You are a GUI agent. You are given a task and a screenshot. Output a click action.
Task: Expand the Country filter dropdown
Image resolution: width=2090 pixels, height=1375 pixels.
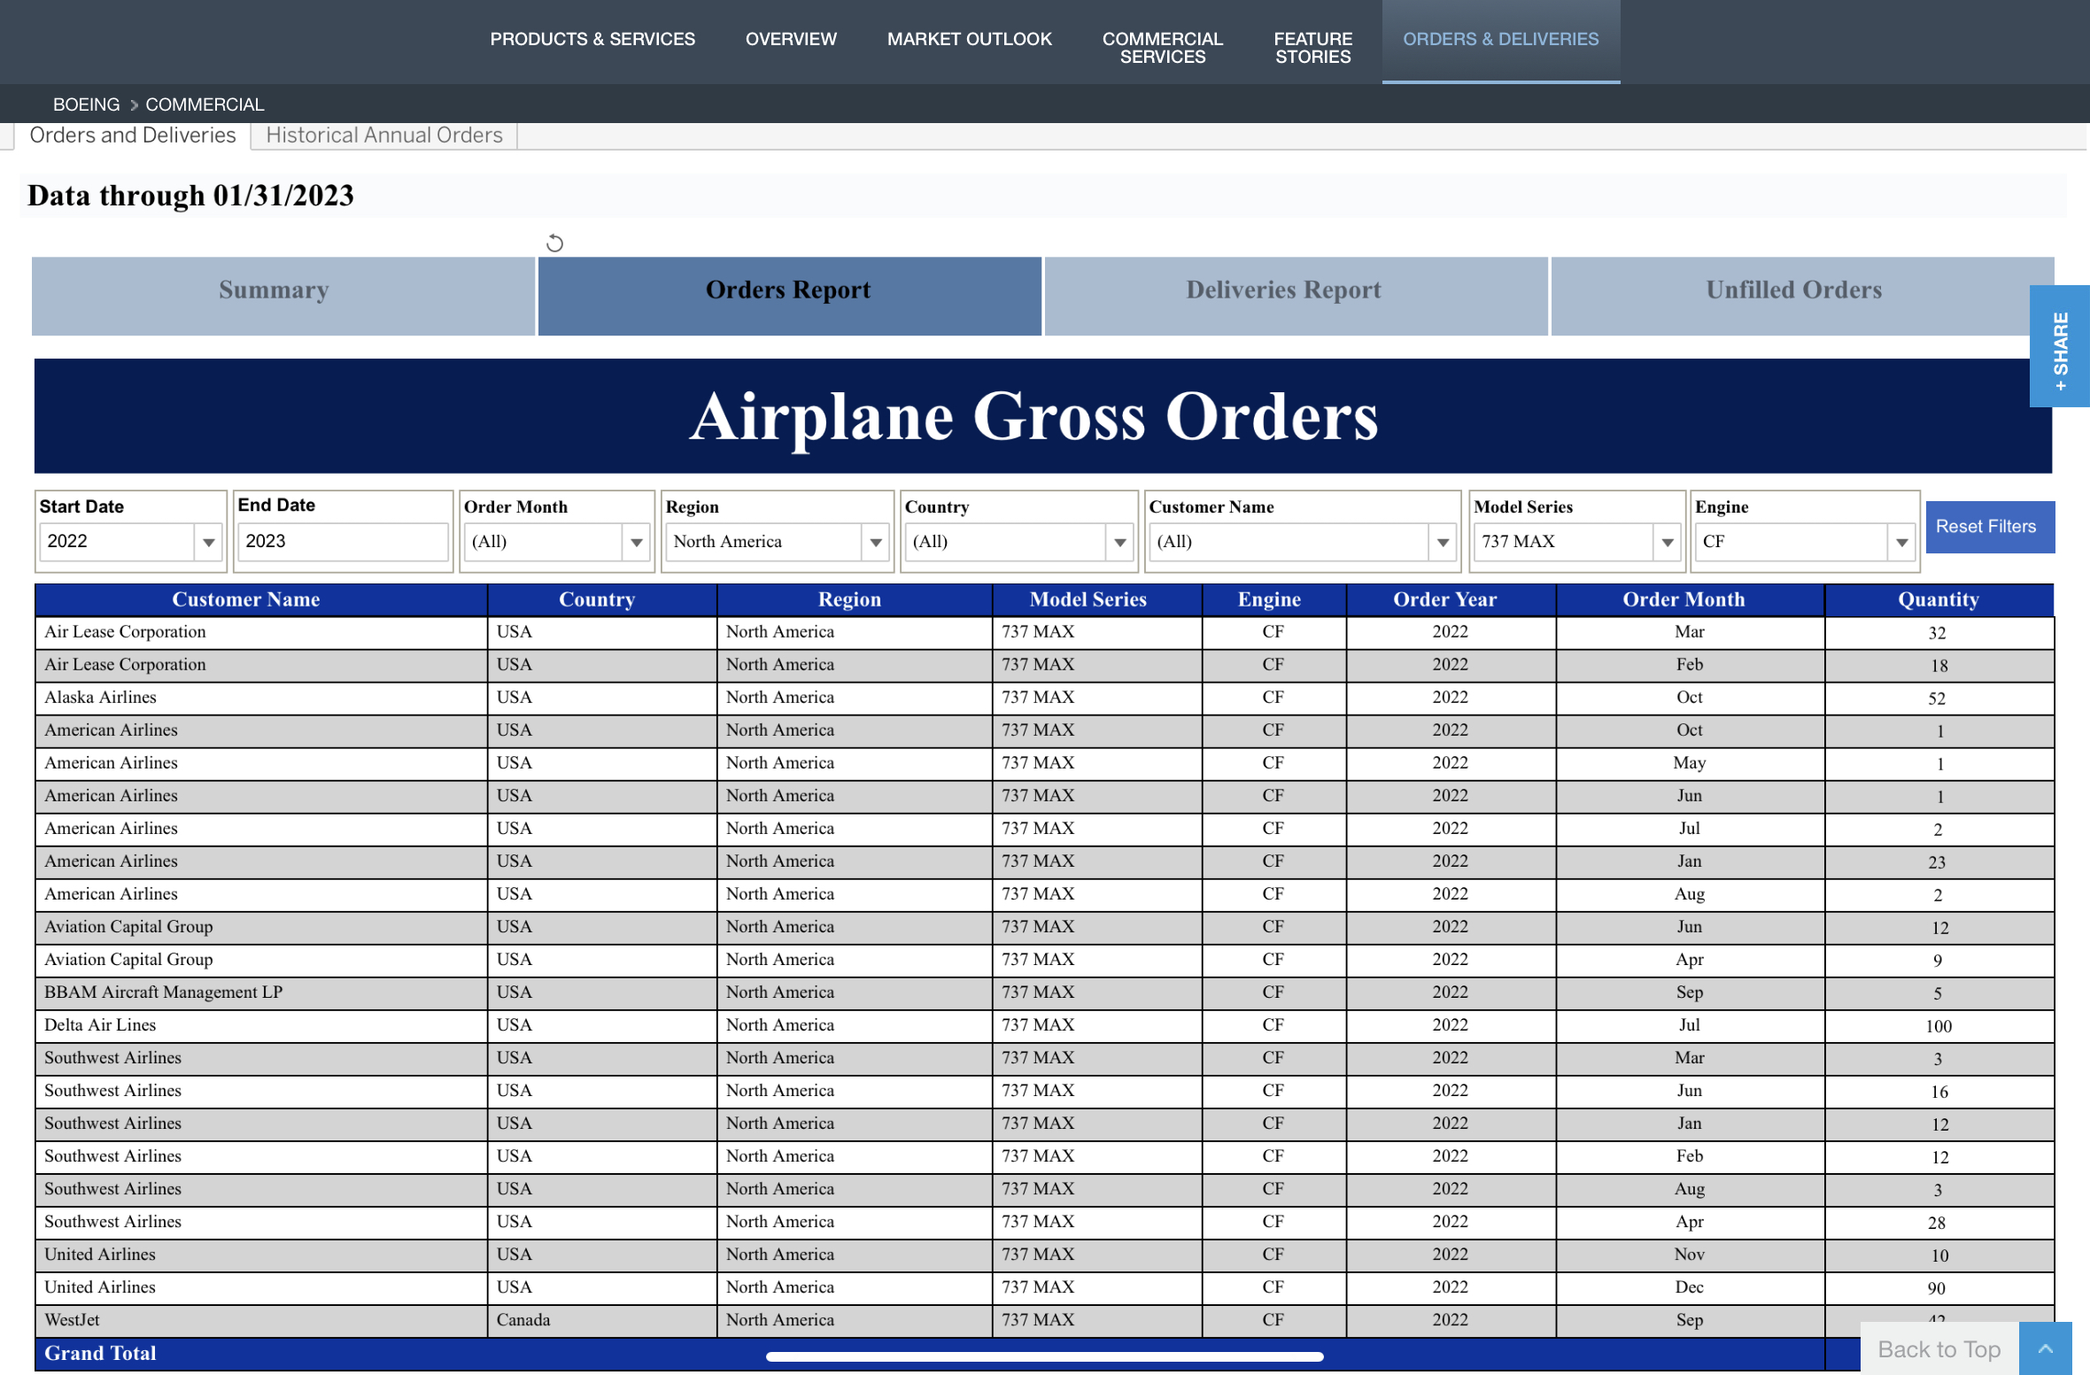[1119, 542]
